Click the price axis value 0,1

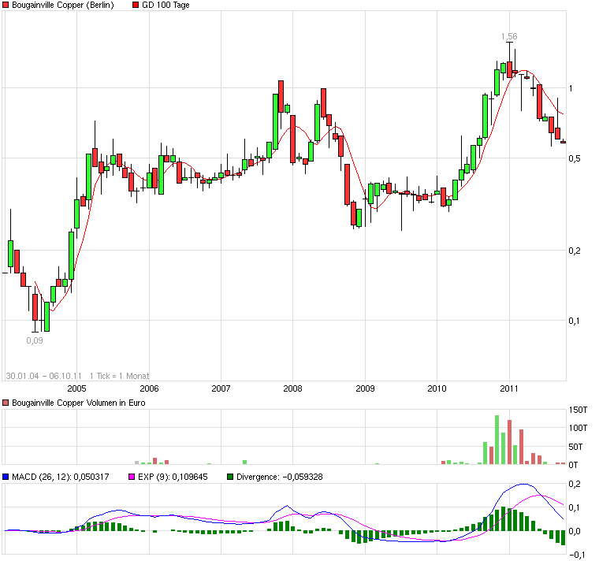[x=575, y=321]
